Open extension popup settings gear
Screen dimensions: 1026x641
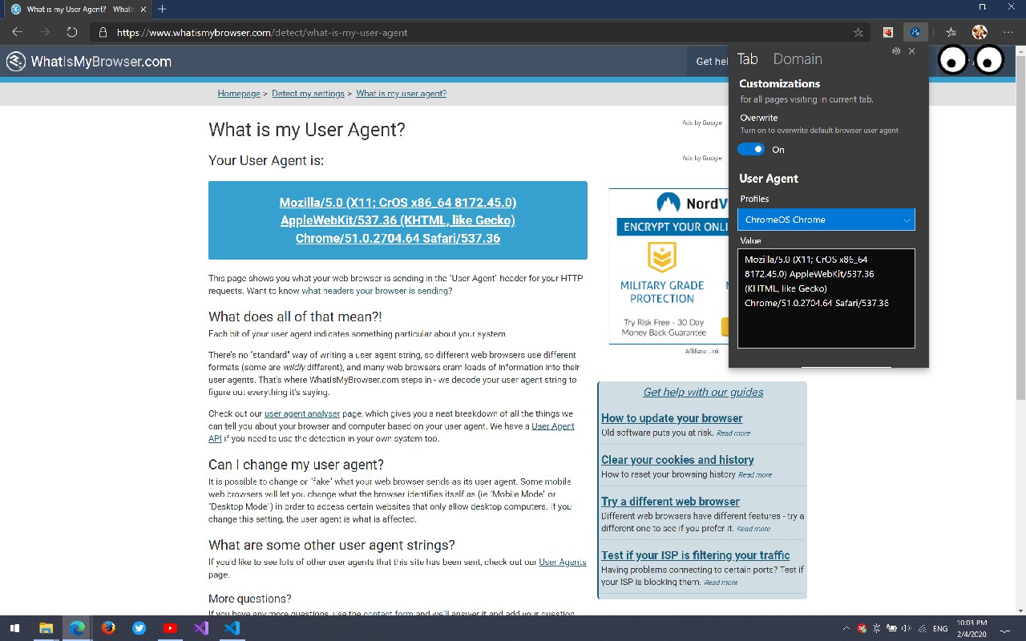pos(896,50)
